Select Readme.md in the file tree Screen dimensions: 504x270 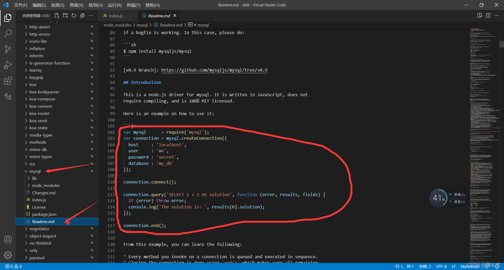[x=57, y=222]
